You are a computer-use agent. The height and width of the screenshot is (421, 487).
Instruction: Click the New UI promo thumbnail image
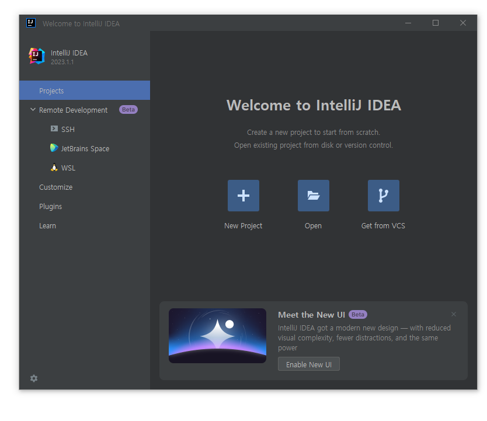point(217,336)
